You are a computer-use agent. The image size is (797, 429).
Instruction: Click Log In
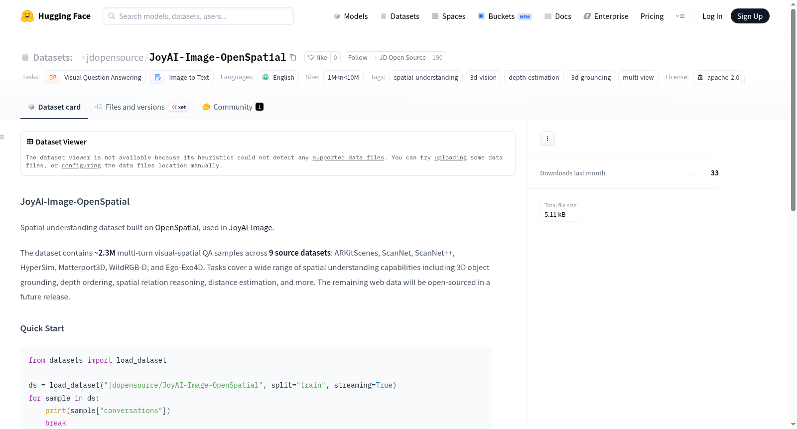712,16
